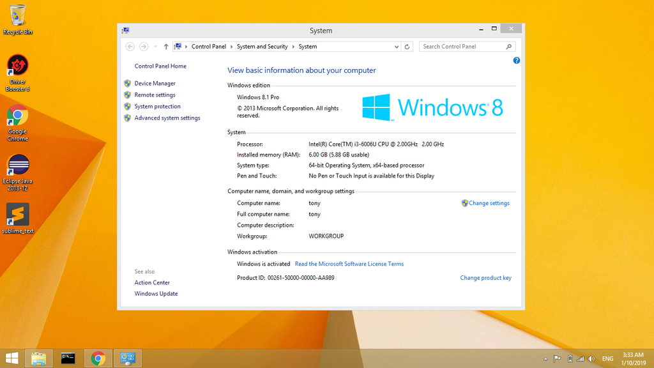Click the shield icon beside Advanced system settings
Screen dimensions: 654x368
128,118
